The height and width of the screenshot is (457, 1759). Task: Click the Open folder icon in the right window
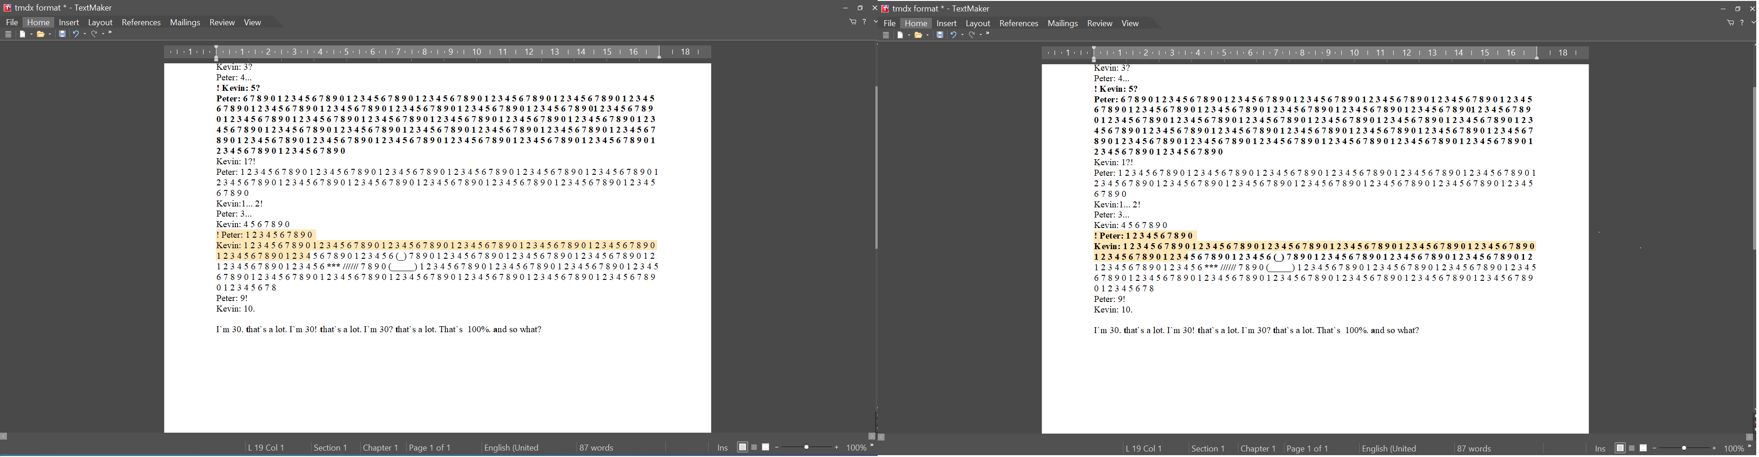click(919, 35)
